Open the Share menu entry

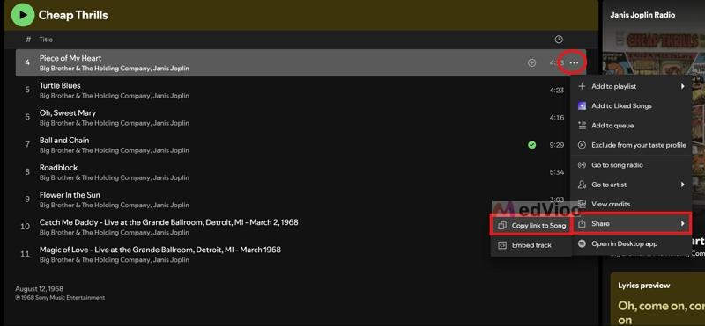(x=632, y=223)
